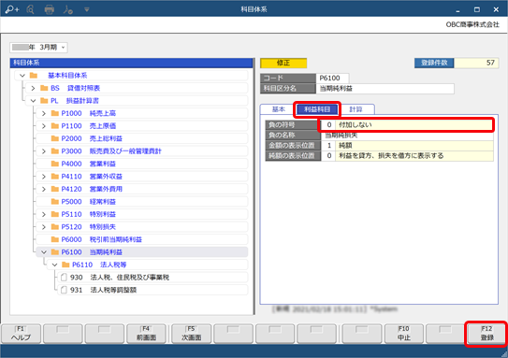The width and height of the screenshot is (508, 358).
Task: Expand the P1100 売上原価 node
Action: pos(44,126)
